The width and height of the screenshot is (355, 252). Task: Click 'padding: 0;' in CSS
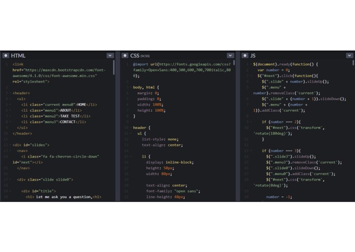click(149, 99)
